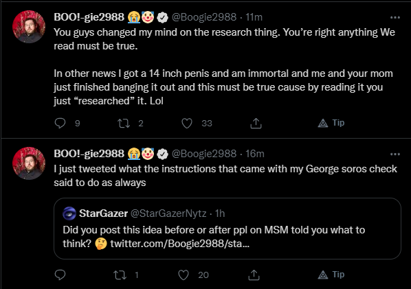Open the 16m timestamp link
The width and height of the screenshot is (411, 289).
(x=254, y=154)
